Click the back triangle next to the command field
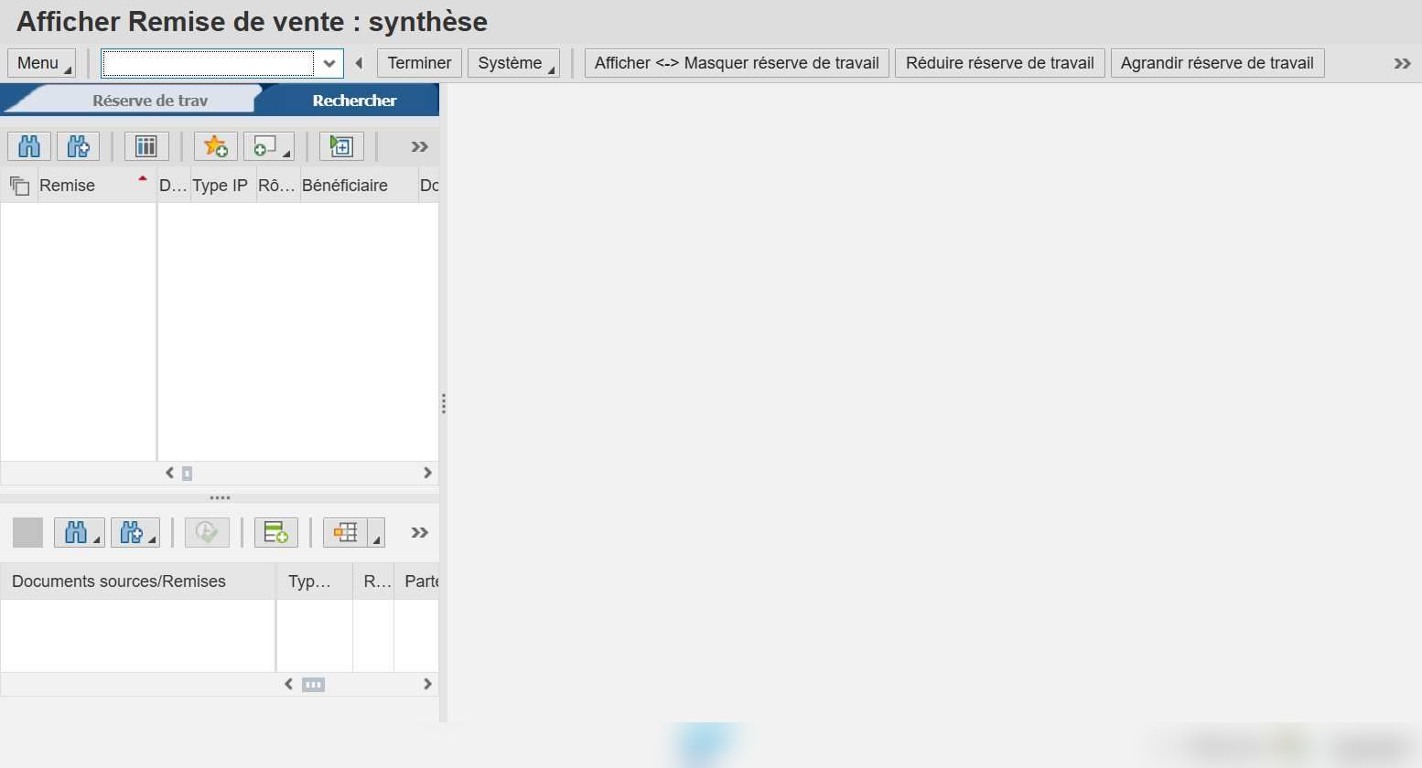This screenshot has height=768, width=1422. [x=359, y=63]
